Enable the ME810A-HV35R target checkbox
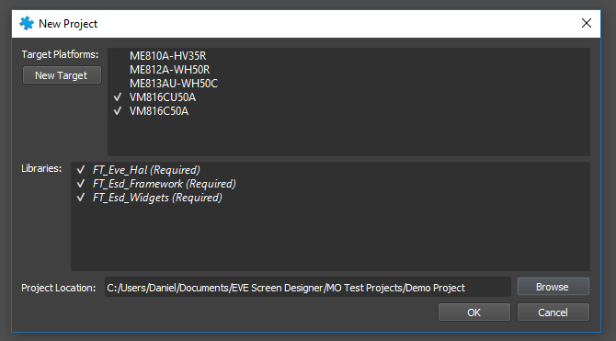 (x=118, y=56)
